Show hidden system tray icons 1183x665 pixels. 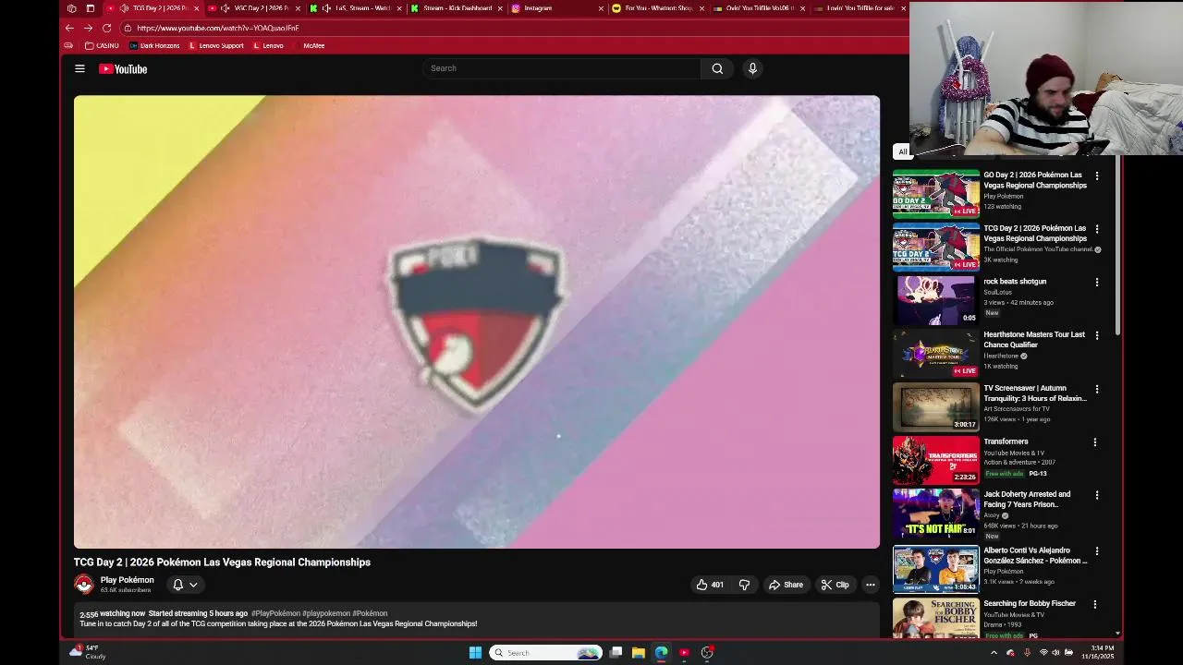[994, 653]
